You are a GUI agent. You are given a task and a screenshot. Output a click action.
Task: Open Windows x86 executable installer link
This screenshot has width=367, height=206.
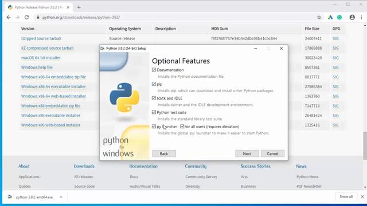(50, 116)
